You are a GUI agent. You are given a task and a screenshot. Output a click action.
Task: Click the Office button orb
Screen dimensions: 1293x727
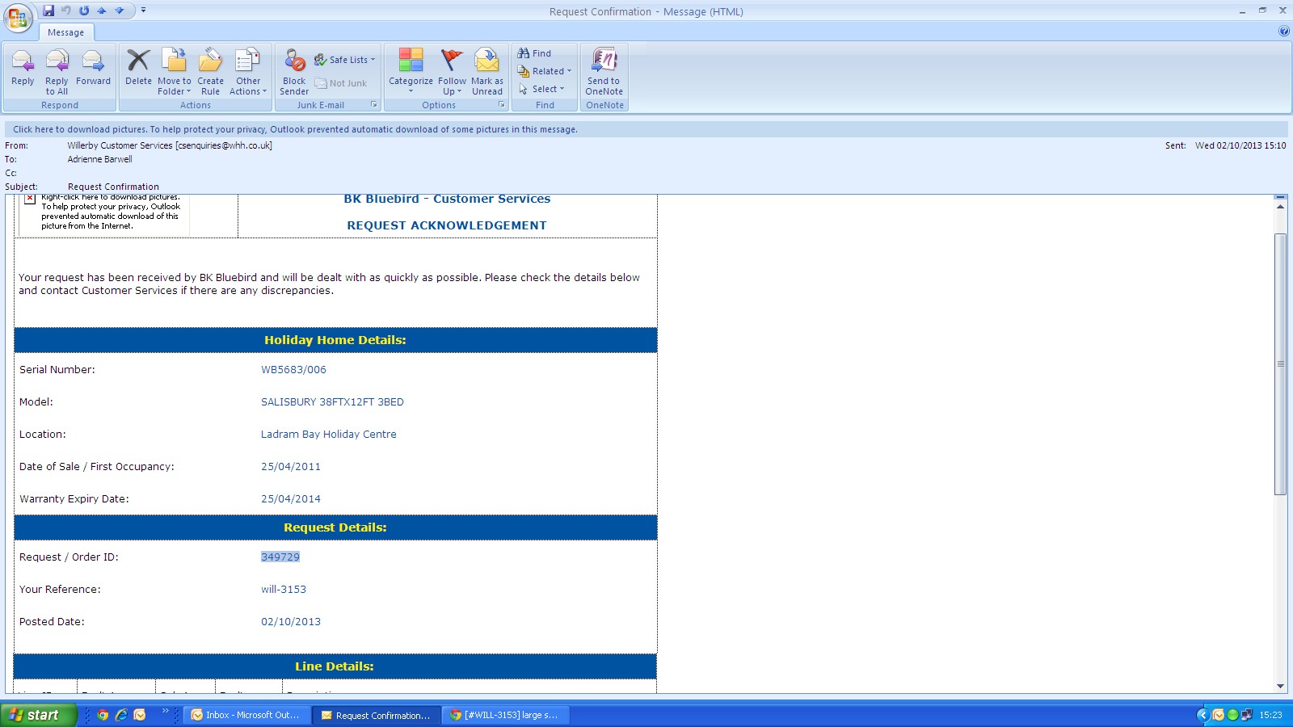18,18
